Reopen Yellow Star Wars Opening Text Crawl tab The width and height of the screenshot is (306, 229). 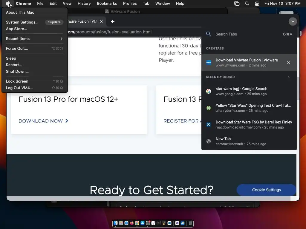[x=249, y=108]
